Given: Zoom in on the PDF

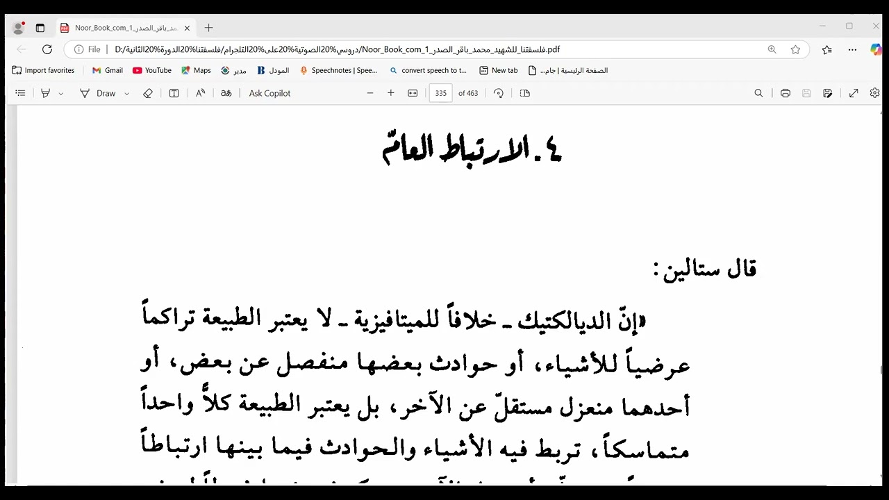Looking at the screenshot, I should pos(391,93).
